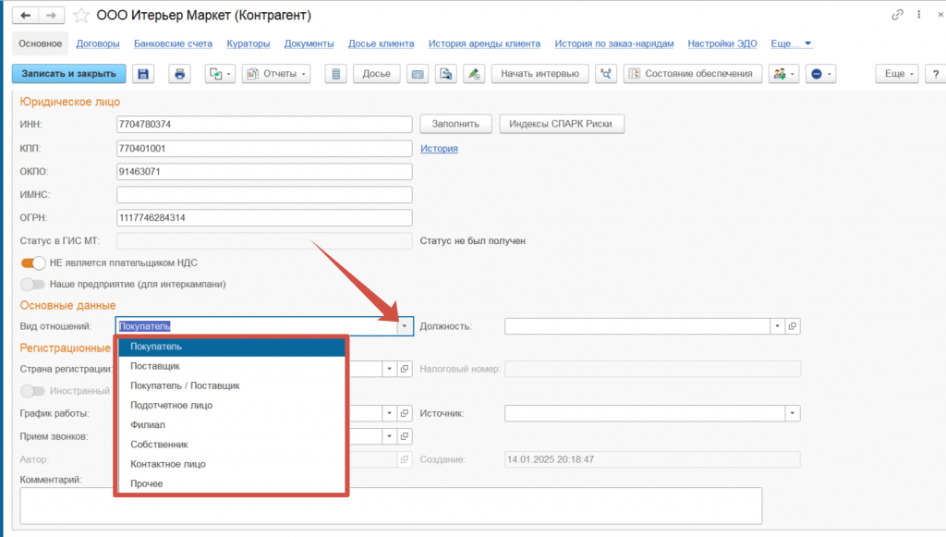Choose 'Контактное лицо' in the list

(167, 464)
